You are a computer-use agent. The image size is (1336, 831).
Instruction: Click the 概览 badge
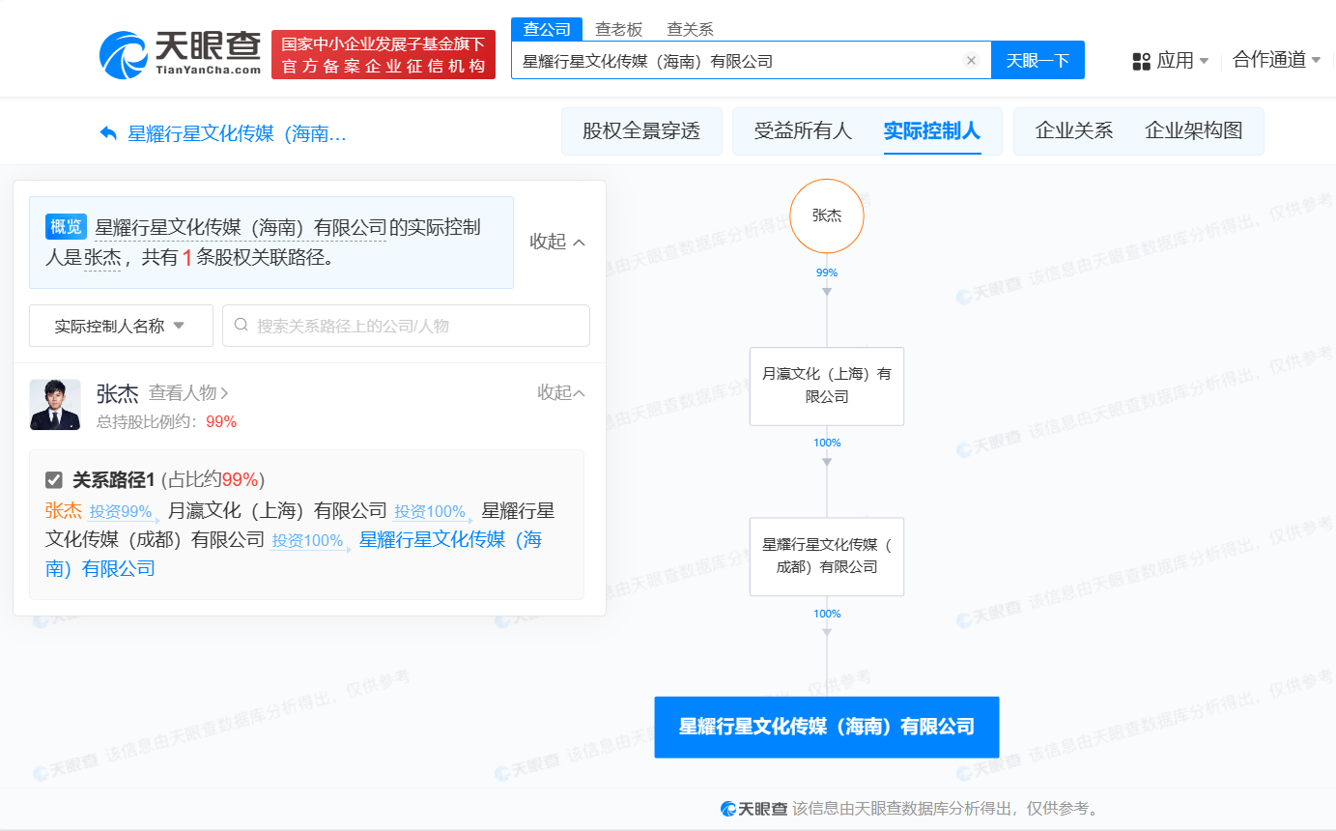(66, 227)
